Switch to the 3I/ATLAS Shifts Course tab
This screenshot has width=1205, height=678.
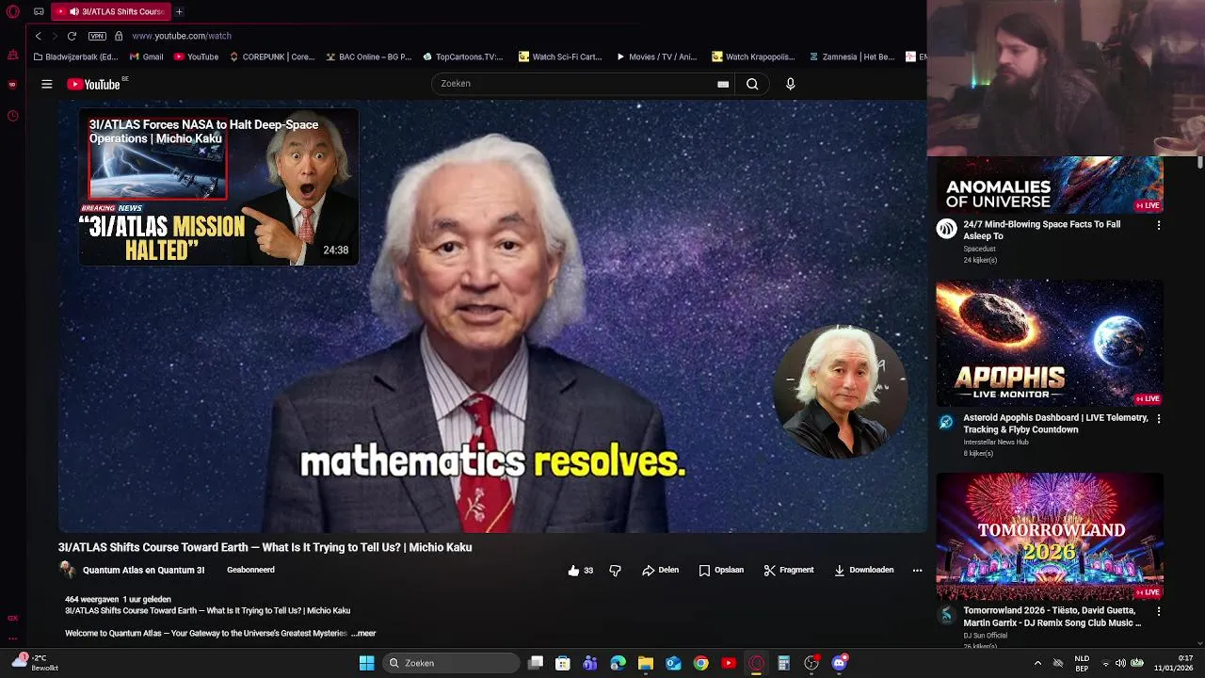pyautogui.click(x=111, y=11)
